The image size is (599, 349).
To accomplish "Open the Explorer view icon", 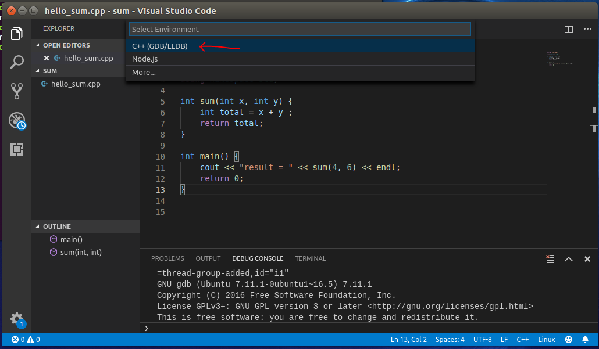I will [17, 34].
